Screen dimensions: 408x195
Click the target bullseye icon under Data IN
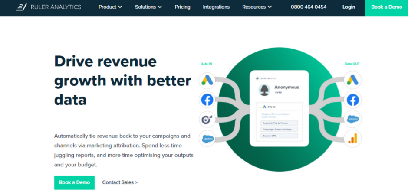click(207, 120)
